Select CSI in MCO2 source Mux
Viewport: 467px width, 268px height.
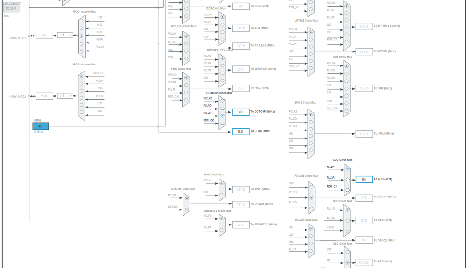81,105
